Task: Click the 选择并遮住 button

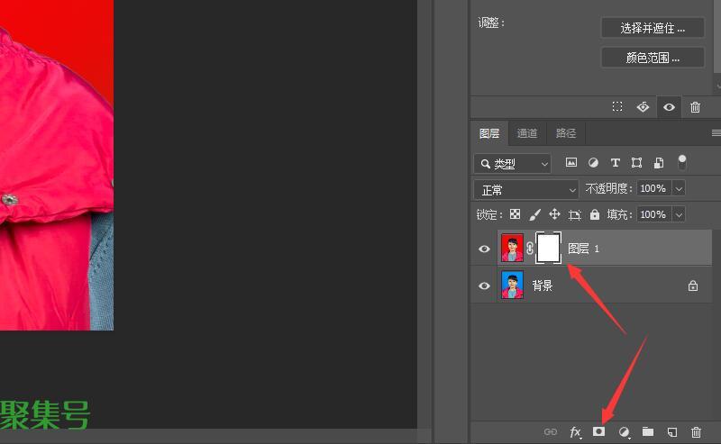Action: tap(653, 28)
